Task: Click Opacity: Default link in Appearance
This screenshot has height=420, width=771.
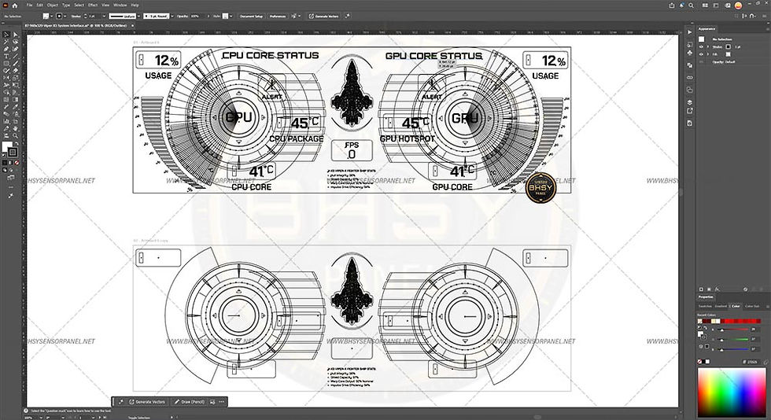Action: pyautogui.click(x=724, y=62)
